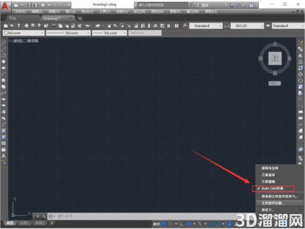This screenshot has width=305, height=229.
Task: Open the ByColor plot style dropdown
Action: (145, 33)
